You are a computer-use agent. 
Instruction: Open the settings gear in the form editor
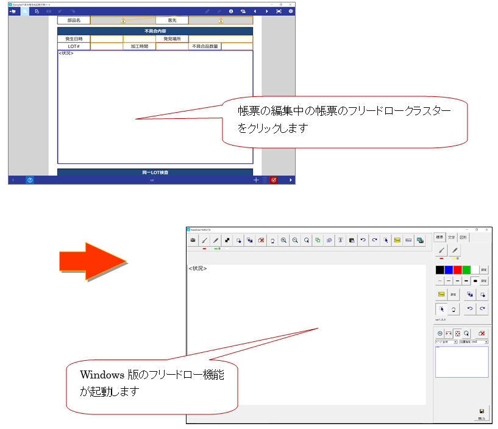[290, 11]
